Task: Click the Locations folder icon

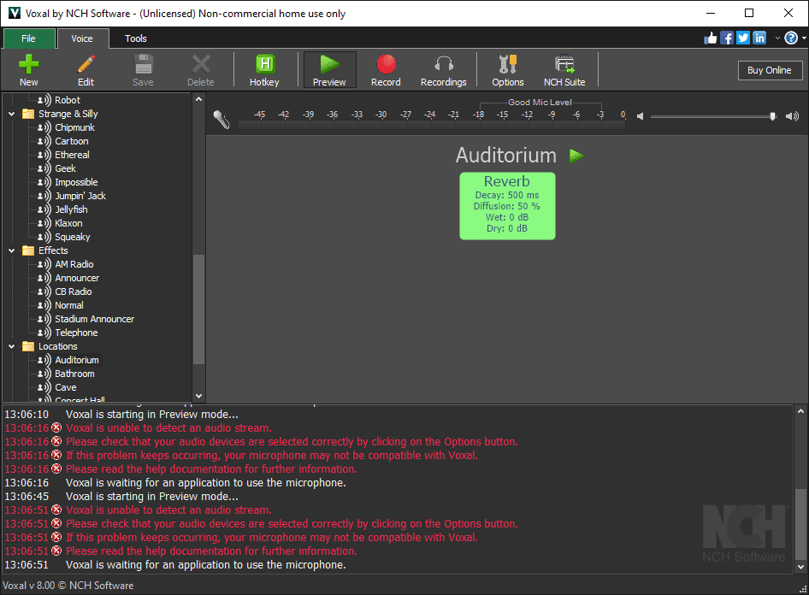Action: point(28,346)
